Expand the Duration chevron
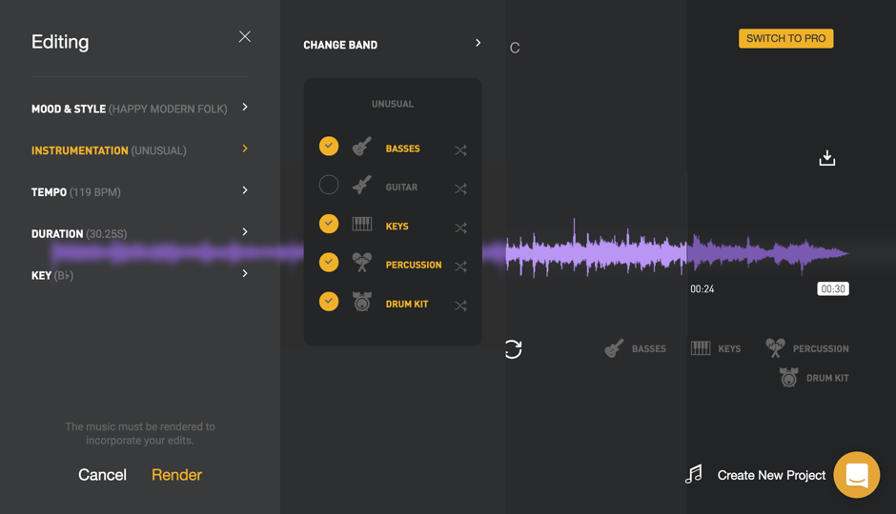The width and height of the screenshot is (896, 514). (245, 231)
